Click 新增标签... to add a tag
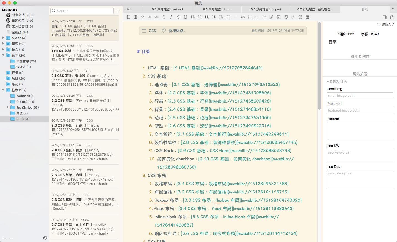Screen dimensions: 397x242 177,31
